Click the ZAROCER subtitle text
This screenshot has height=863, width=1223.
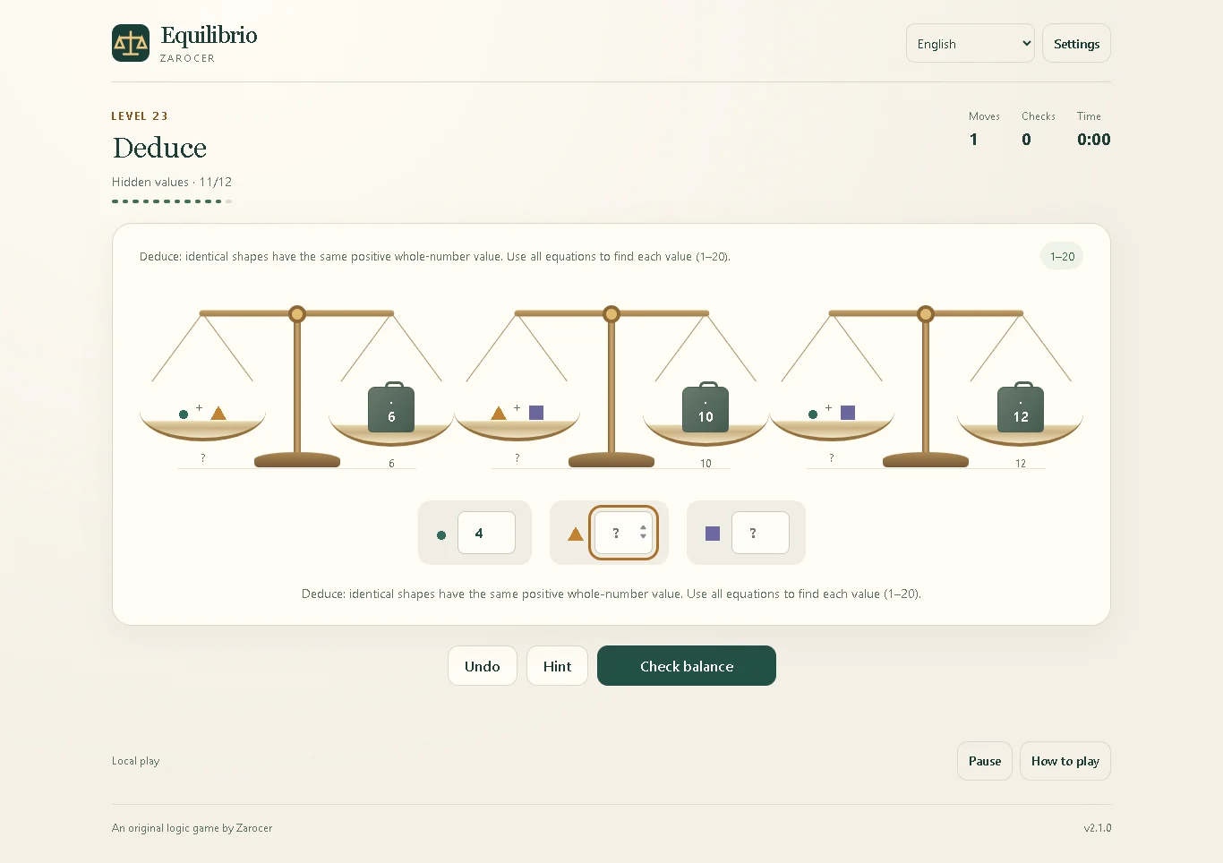187,58
